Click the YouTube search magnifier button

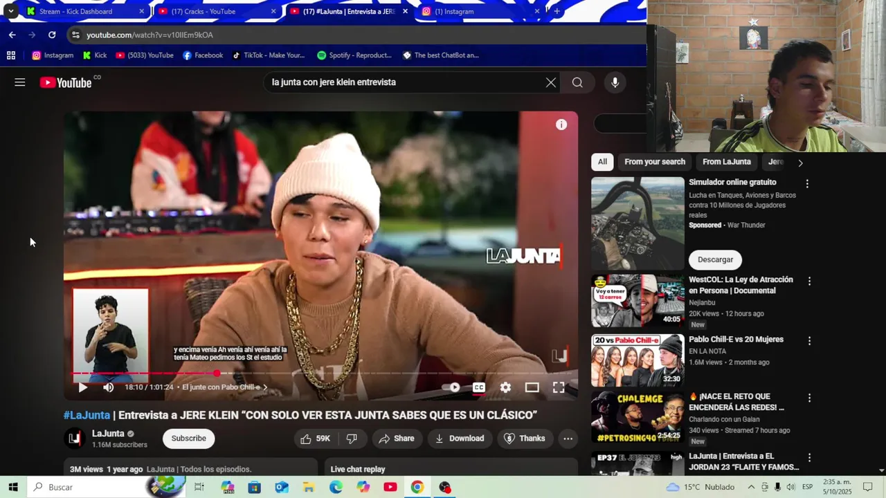577,82
